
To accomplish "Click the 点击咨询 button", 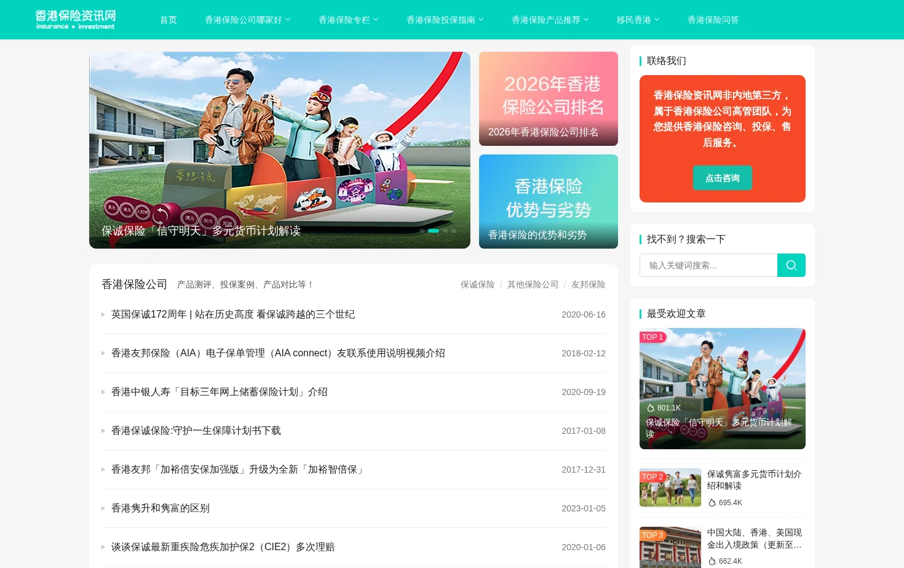I will (723, 178).
